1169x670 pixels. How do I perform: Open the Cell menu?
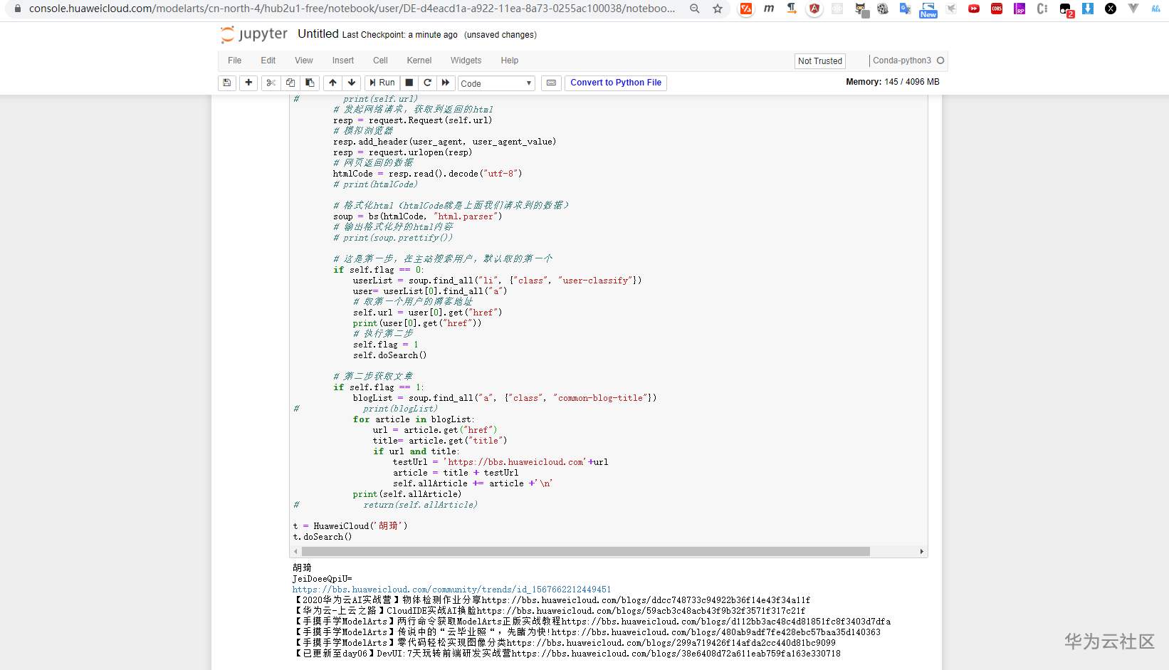click(x=380, y=61)
